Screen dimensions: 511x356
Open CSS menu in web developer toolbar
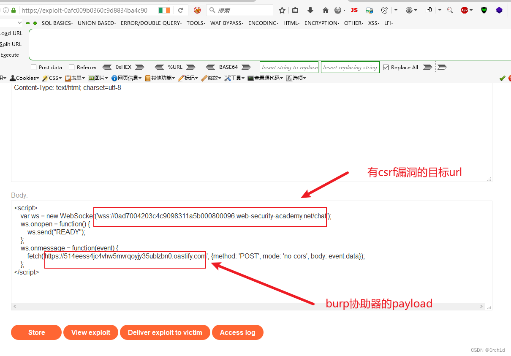point(52,78)
